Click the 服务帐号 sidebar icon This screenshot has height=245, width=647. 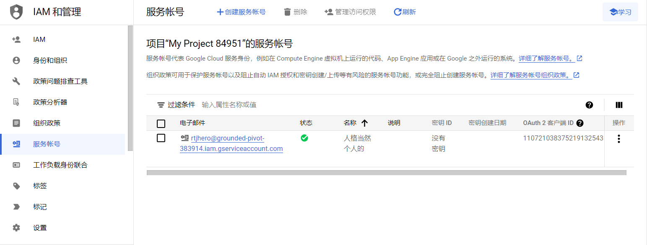16,144
